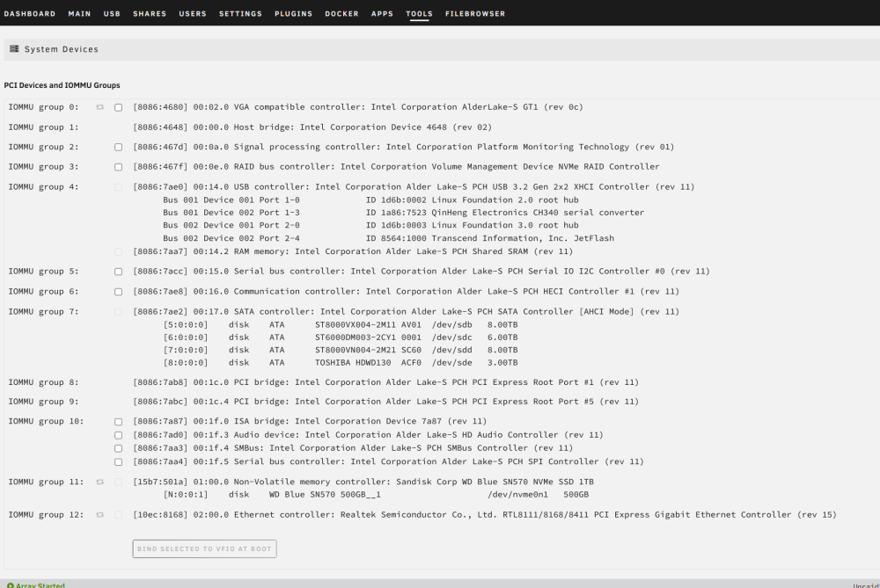Click the IOMMU group 10 label
Image resolution: width=880 pixels, height=588 pixels.
click(46, 421)
